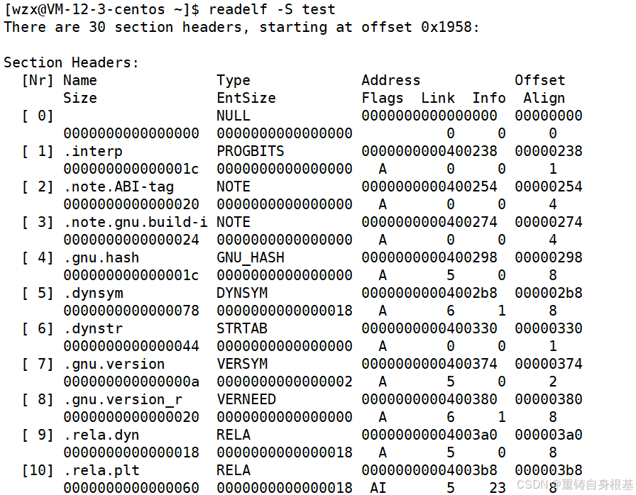
Task: Click the Address column header
Action: (x=390, y=80)
